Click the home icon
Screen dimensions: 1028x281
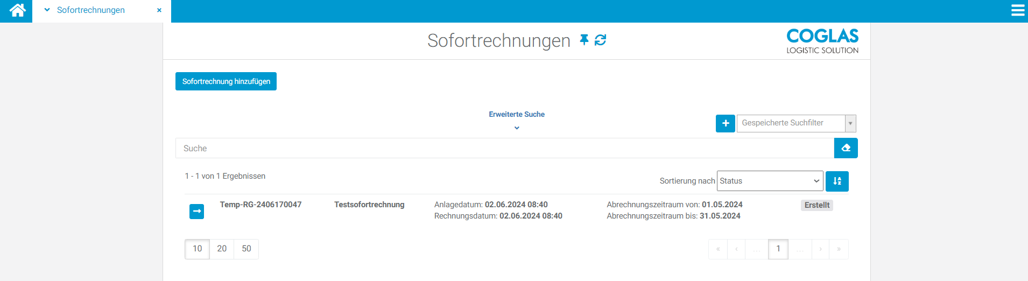[17, 10]
